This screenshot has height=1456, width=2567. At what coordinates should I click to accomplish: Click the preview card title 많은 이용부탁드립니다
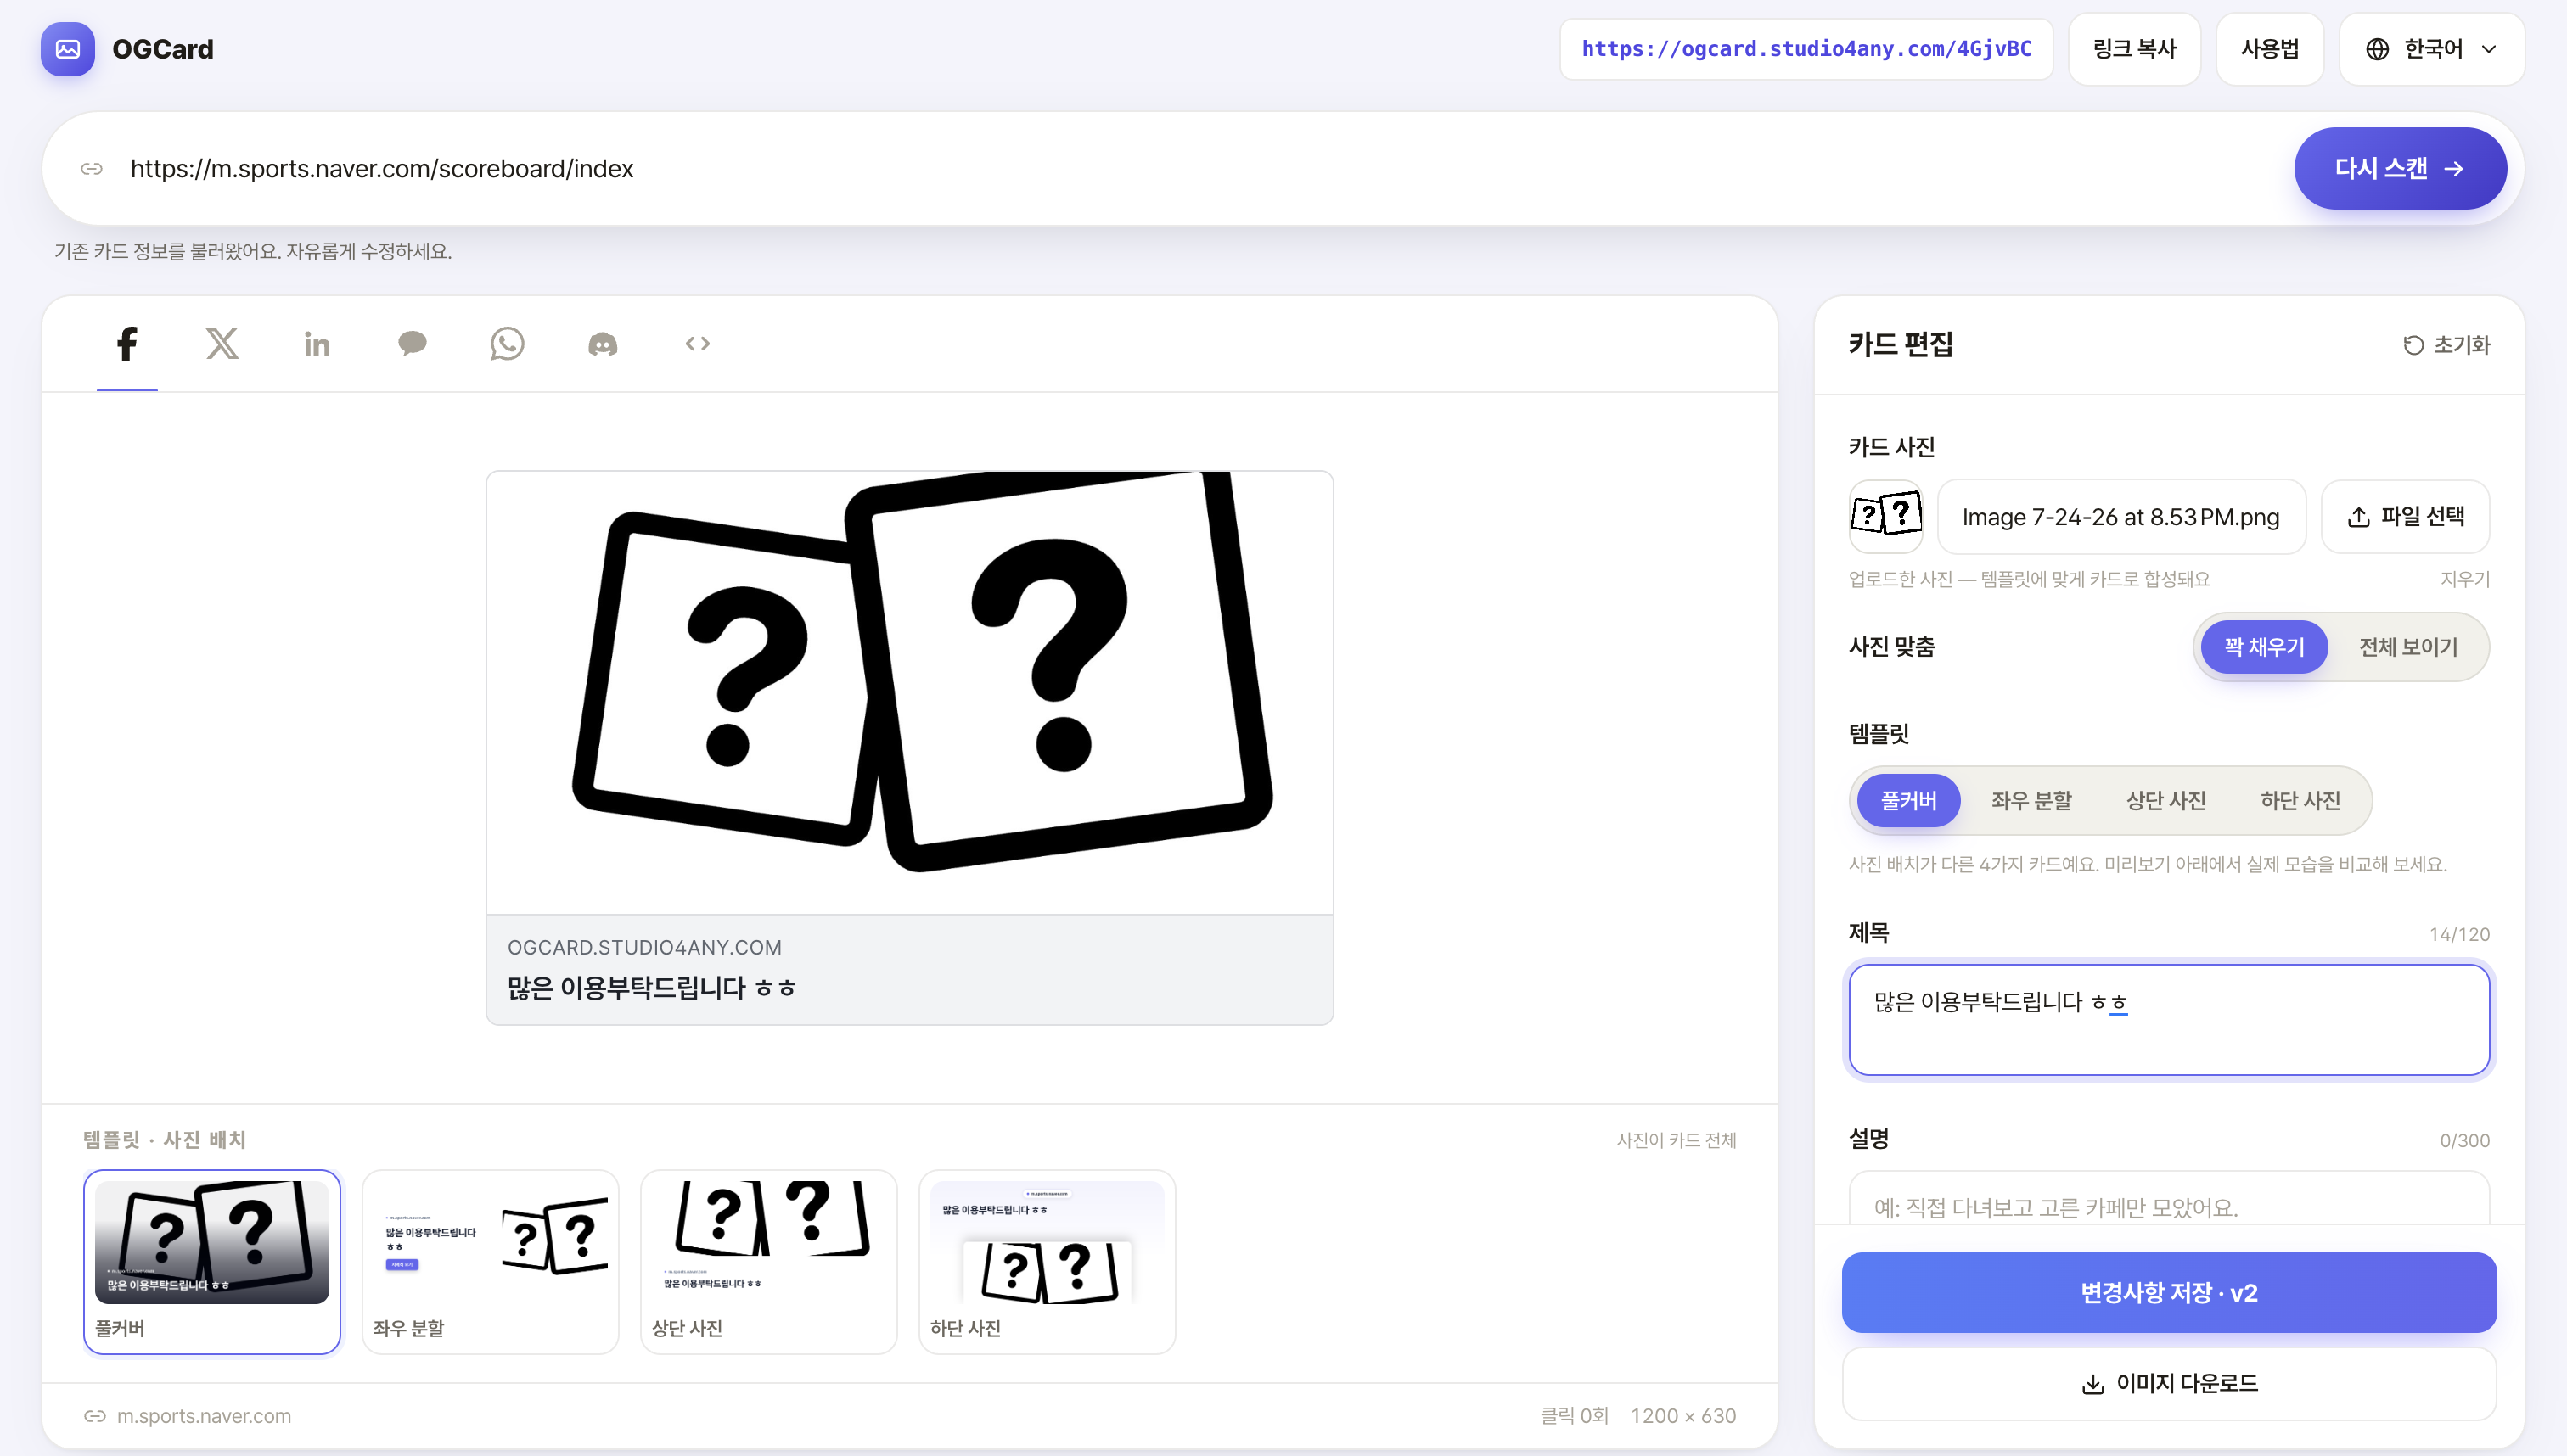pos(651,988)
